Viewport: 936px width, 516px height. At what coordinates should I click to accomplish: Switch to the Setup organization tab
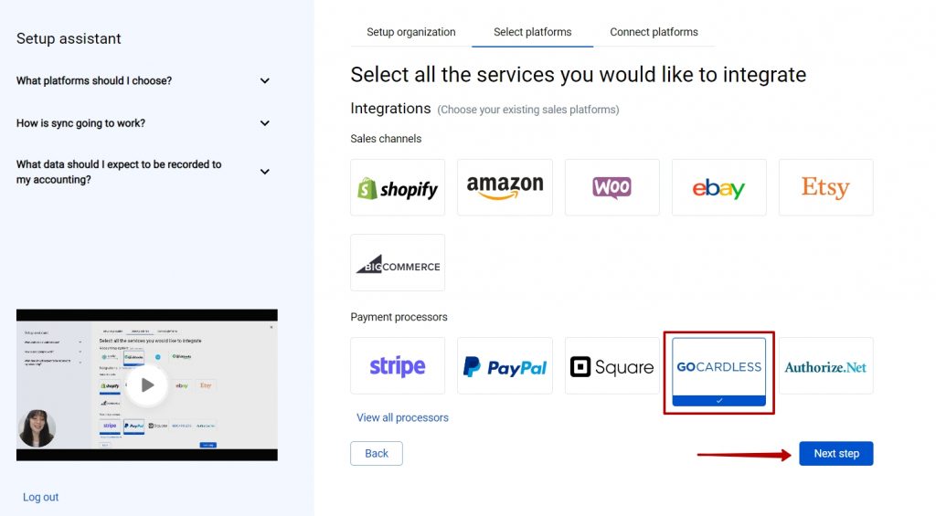[x=410, y=32]
